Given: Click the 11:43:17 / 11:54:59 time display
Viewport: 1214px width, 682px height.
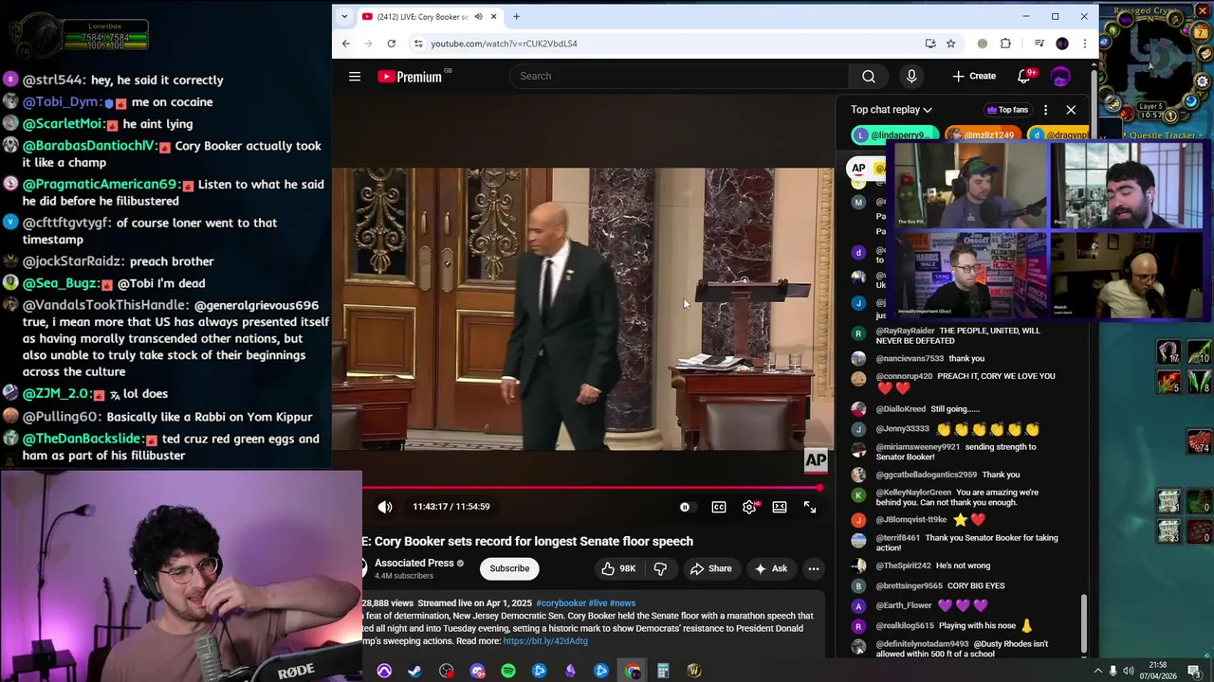Looking at the screenshot, I should pyautogui.click(x=451, y=507).
